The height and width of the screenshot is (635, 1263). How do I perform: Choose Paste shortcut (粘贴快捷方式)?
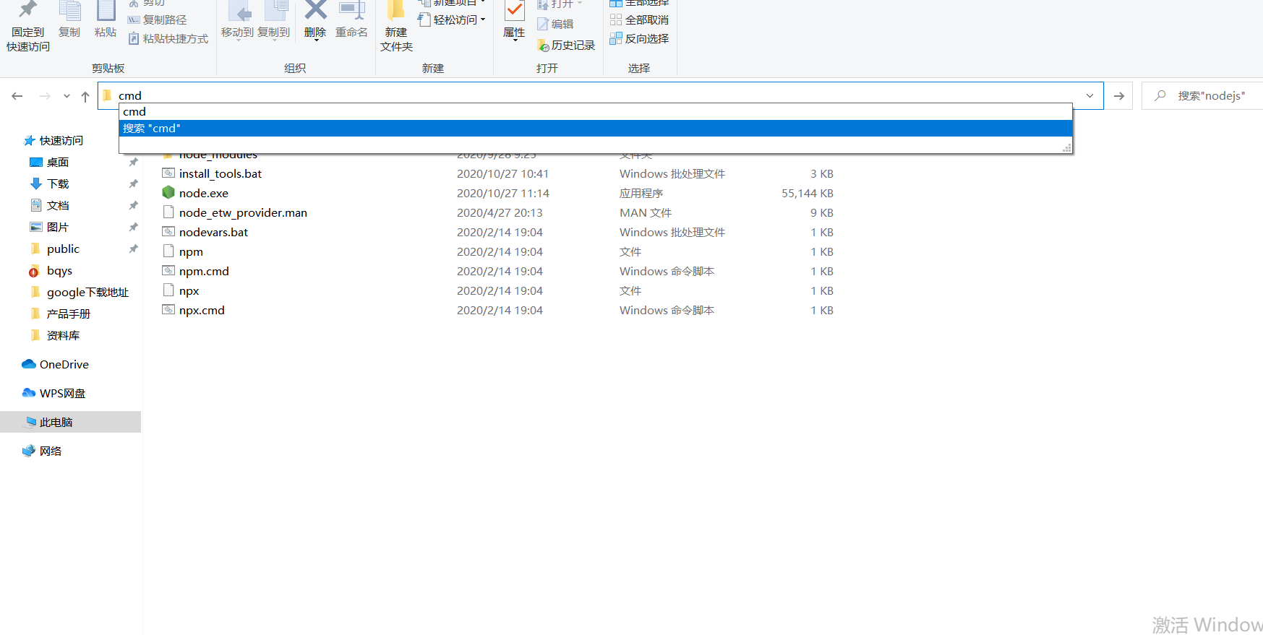(168, 39)
